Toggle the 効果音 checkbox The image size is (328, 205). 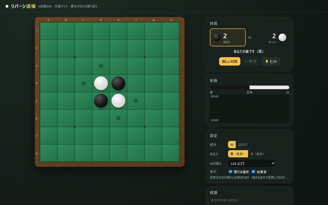click(253, 172)
